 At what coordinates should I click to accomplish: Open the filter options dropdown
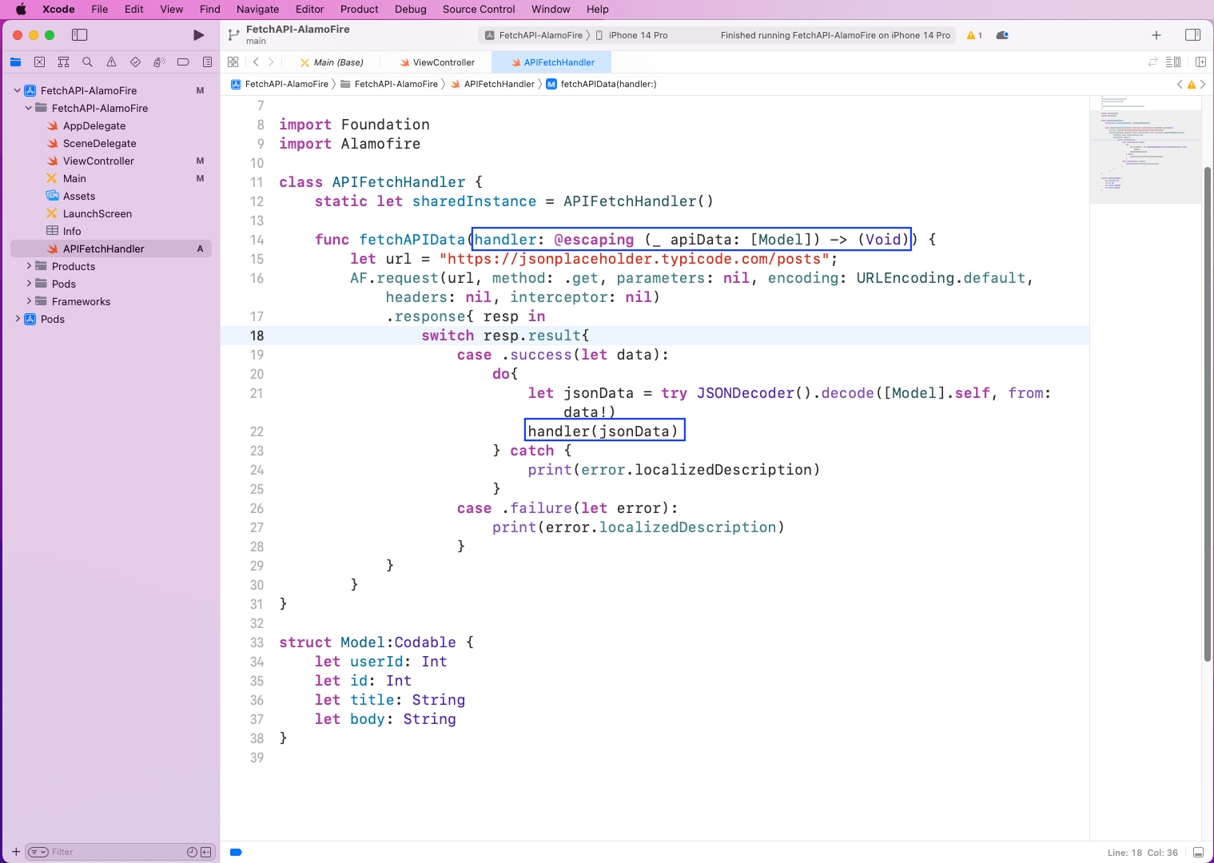tap(38, 852)
